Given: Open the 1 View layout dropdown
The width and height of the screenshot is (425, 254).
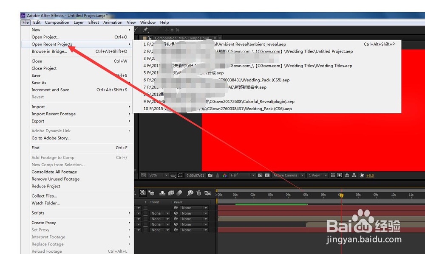Looking at the screenshot, I should (317, 175).
